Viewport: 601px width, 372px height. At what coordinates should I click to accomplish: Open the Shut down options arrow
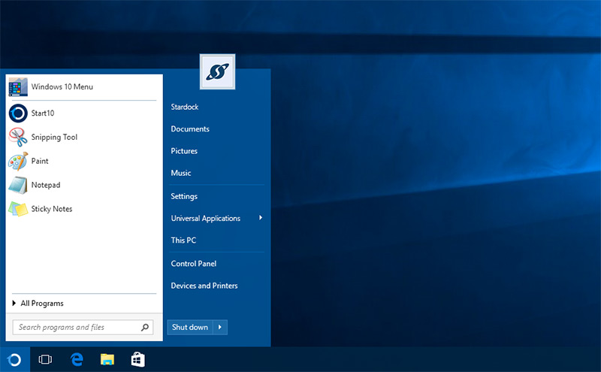tap(220, 327)
